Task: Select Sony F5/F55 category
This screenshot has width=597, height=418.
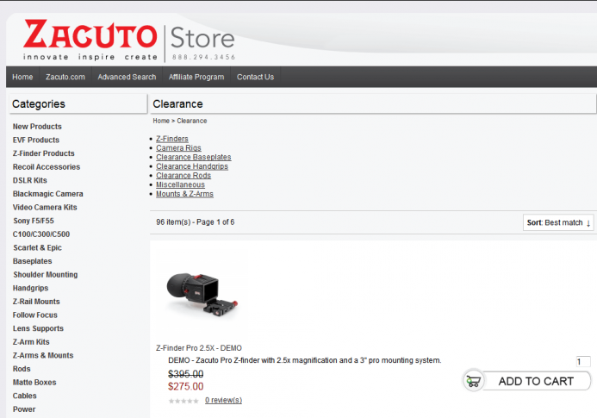Action: coord(34,221)
